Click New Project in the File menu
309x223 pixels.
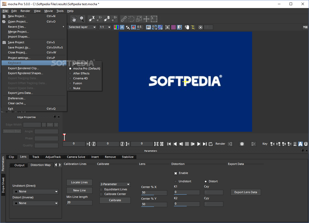click(x=34, y=16)
